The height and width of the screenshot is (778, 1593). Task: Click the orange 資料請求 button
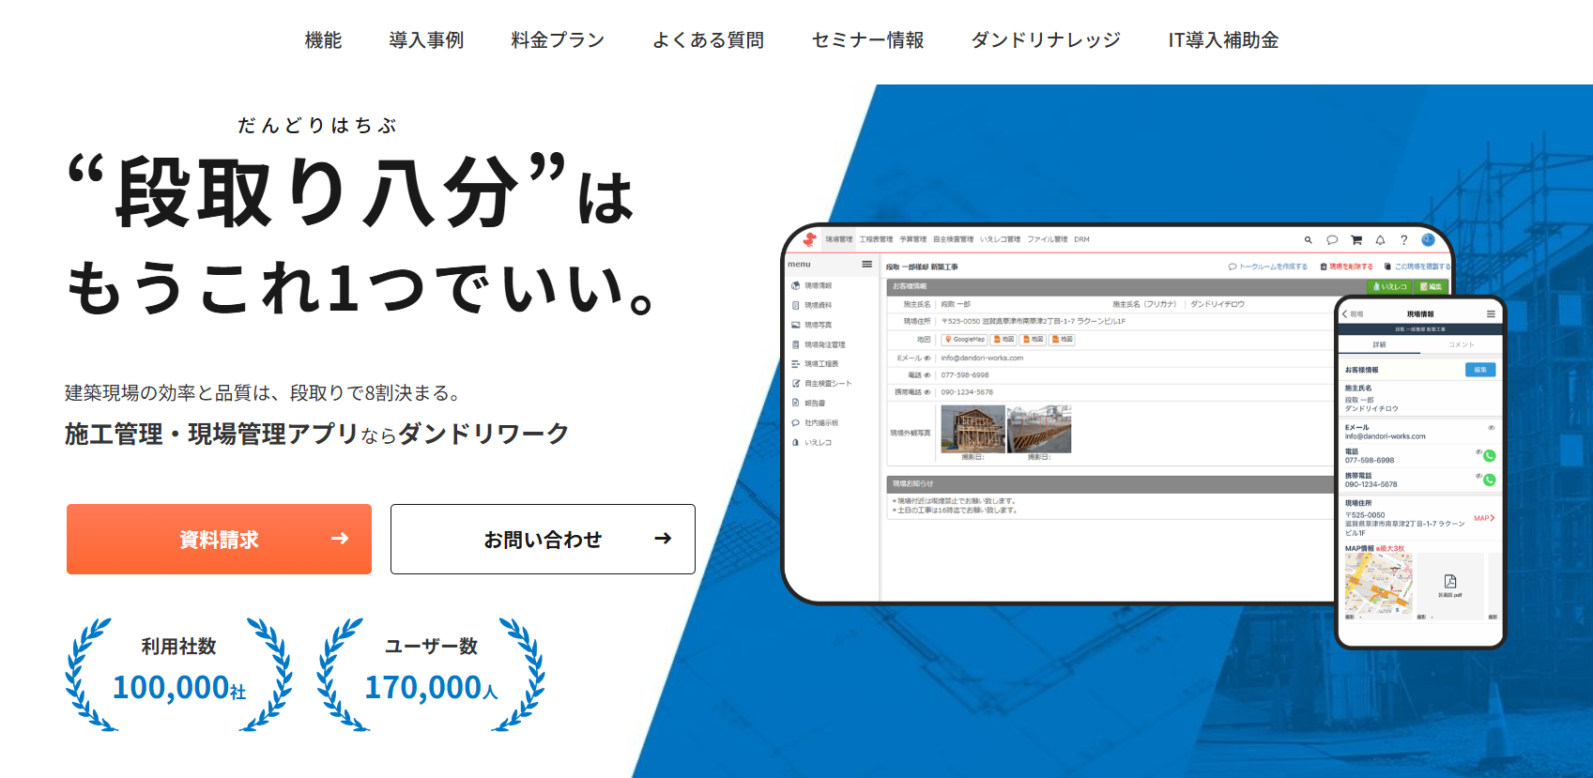(x=219, y=539)
